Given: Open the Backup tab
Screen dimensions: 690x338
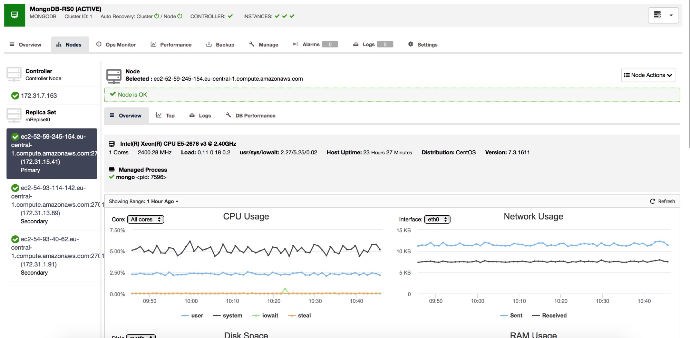Looking at the screenshot, I should [221, 44].
